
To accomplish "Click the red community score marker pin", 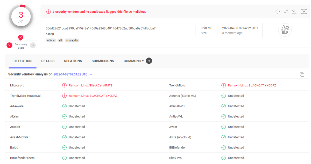I will [21, 38].
